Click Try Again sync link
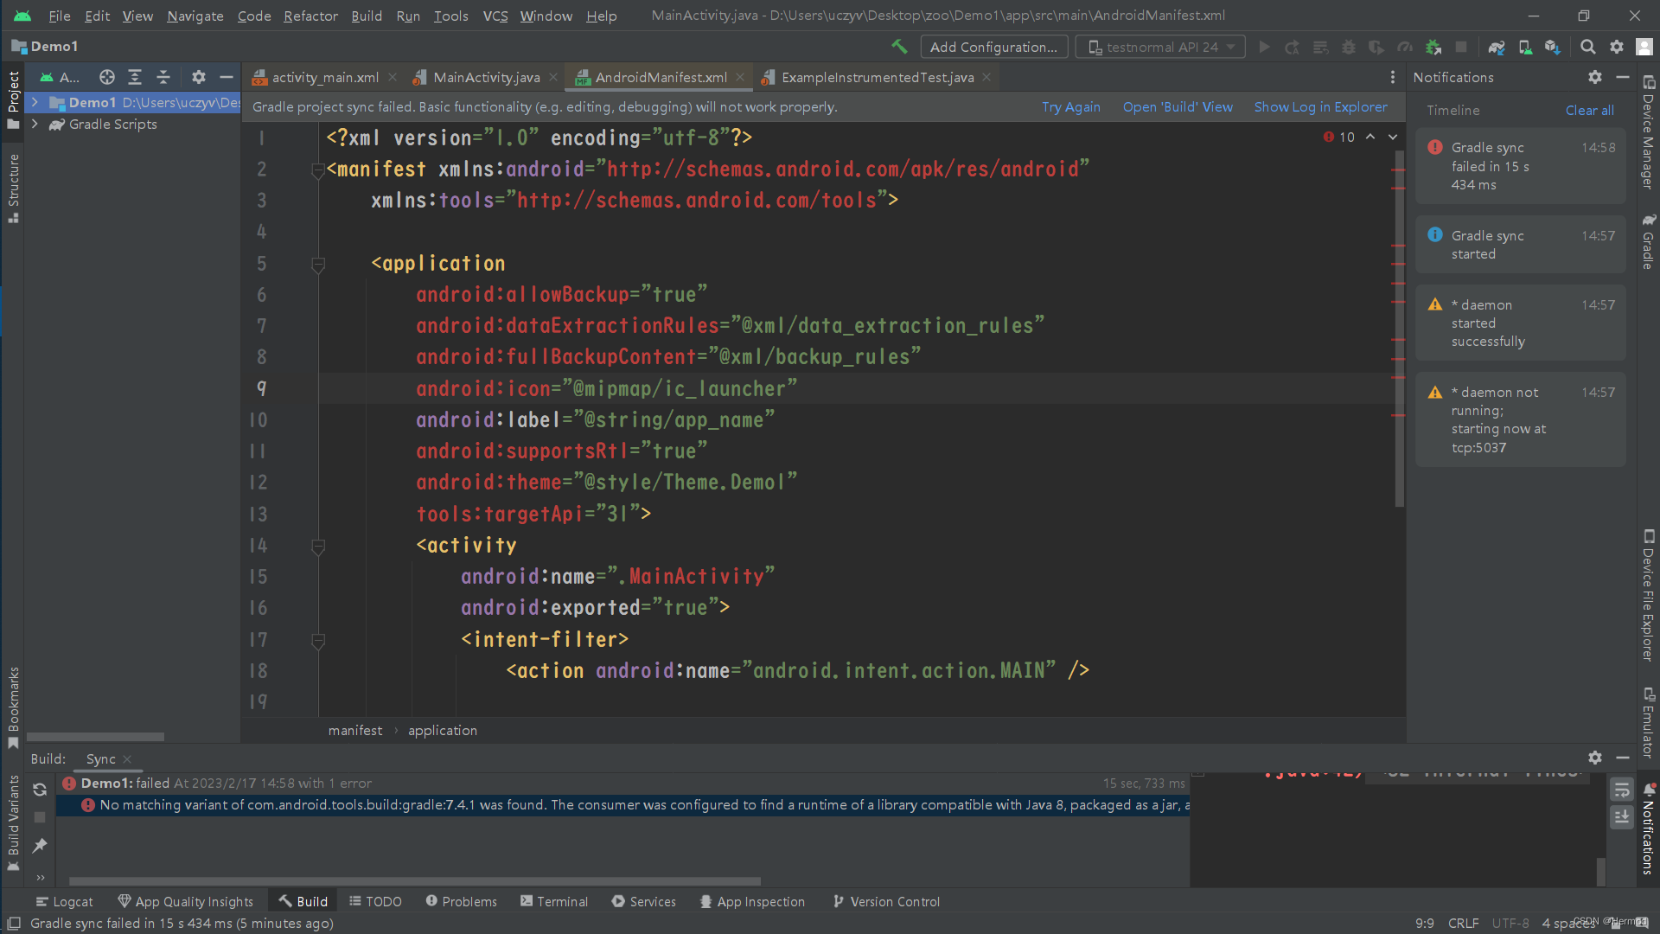Image resolution: width=1660 pixels, height=934 pixels. point(1070,106)
